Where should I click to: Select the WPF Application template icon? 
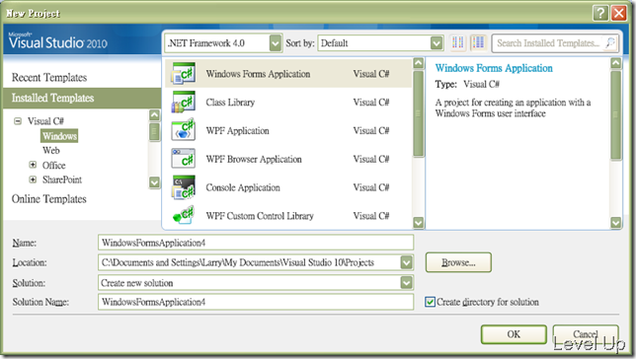click(184, 130)
